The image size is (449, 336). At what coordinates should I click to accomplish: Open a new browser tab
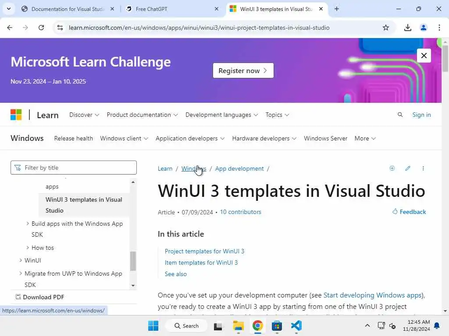click(337, 9)
